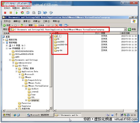Viewport: 140px width, 123px height.
Task: Expand the 3.5 软盘 (A:) node
Action: pos(7,46)
